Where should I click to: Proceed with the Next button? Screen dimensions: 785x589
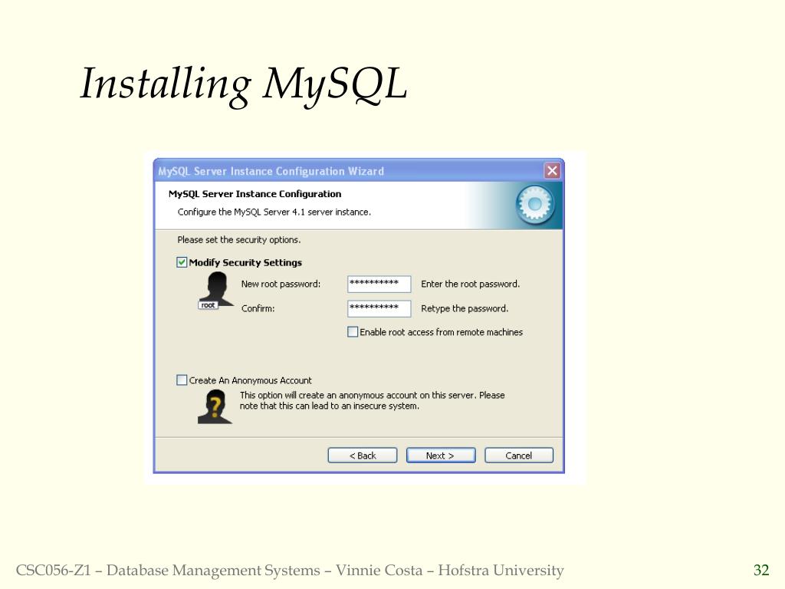point(441,456)
